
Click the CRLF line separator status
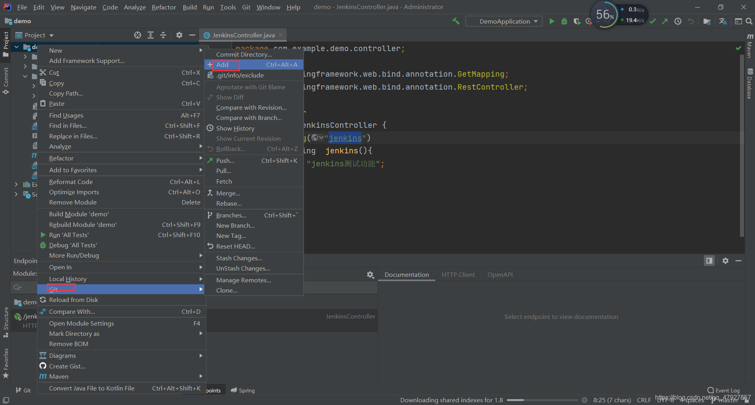tap(644, 400)
